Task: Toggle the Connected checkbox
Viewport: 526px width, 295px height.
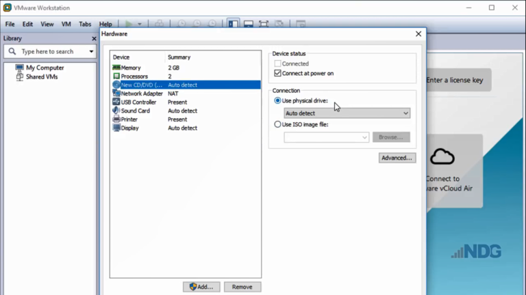Action: click(x=277, y=64)
